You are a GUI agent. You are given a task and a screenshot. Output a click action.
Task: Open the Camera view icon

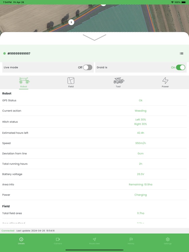(x=58, y=239)
